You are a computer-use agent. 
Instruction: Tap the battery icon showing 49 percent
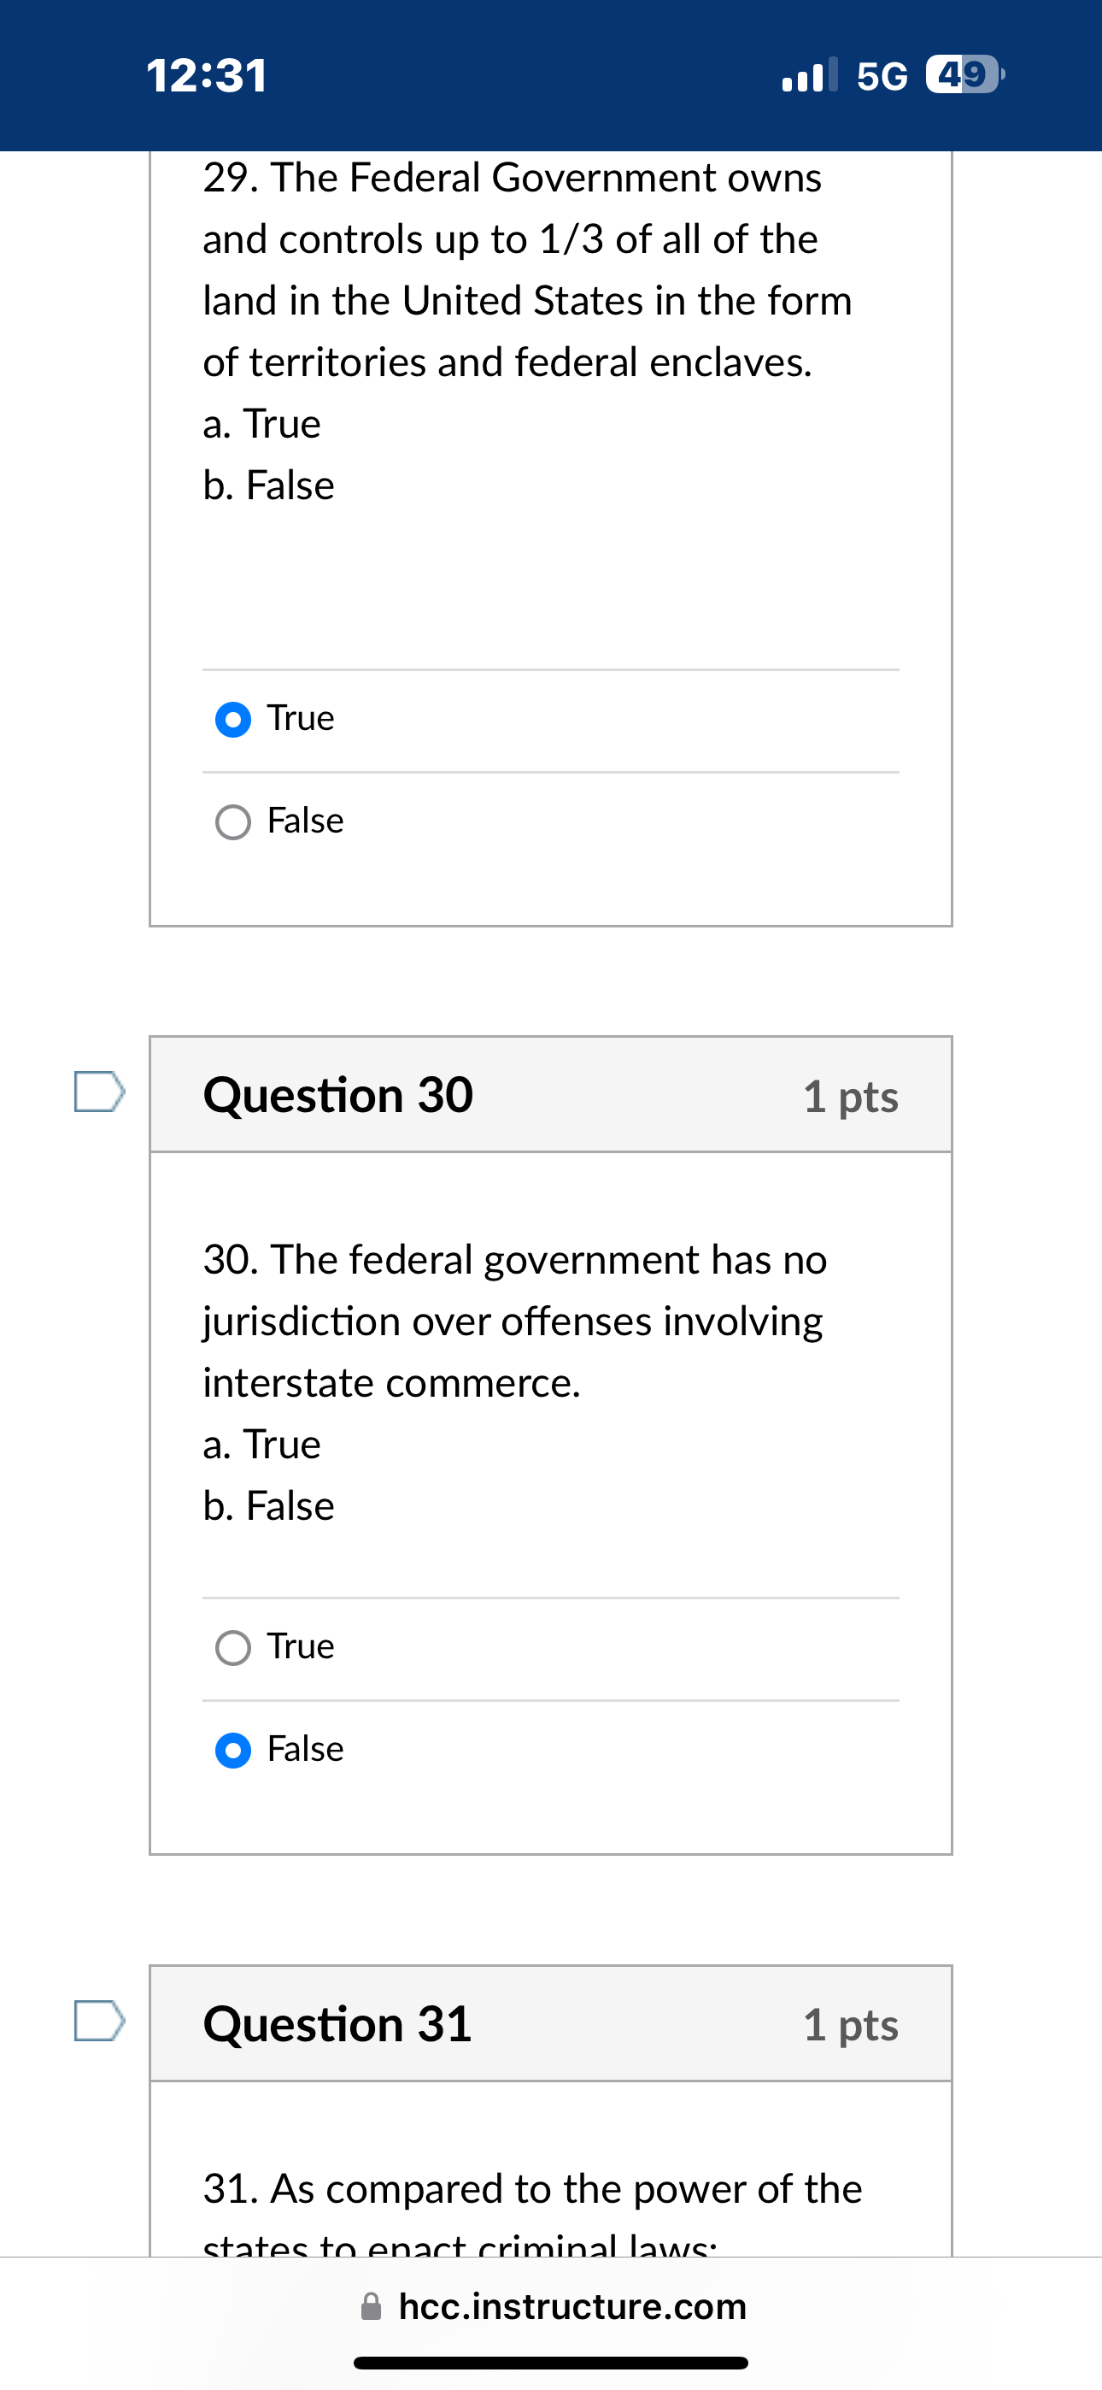point(963,76)
